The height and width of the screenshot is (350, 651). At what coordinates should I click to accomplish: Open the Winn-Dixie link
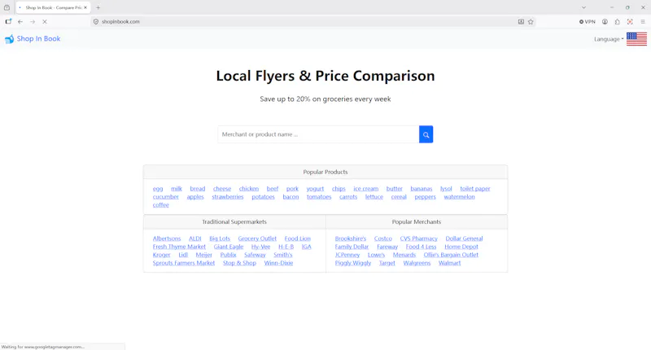278,263
